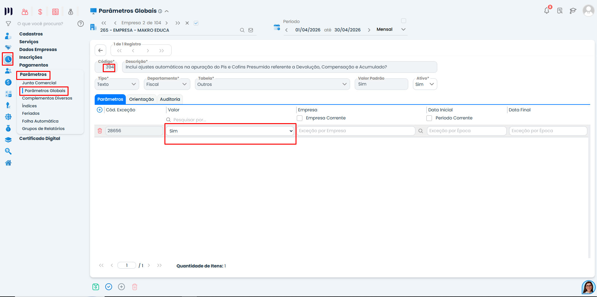
Task: Open Dados Empresas menu
Action: [x=38, y=49]
